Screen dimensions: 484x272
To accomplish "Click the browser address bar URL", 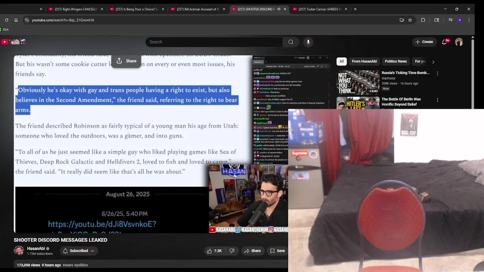I will (x=63, y=20).
